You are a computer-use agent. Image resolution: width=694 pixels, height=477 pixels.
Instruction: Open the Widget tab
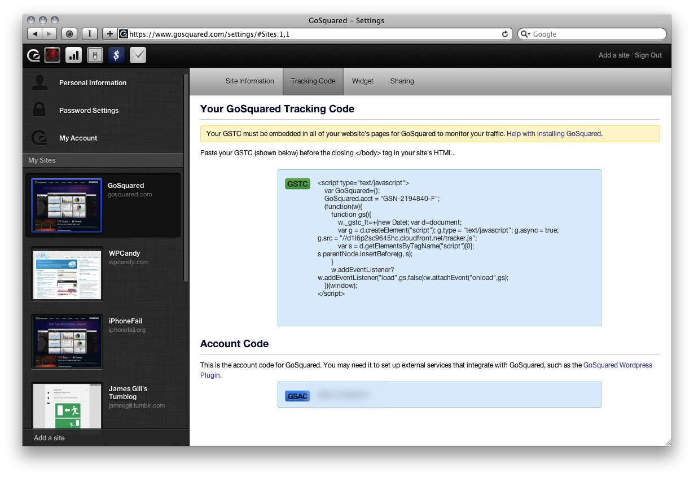coord(363,81)
